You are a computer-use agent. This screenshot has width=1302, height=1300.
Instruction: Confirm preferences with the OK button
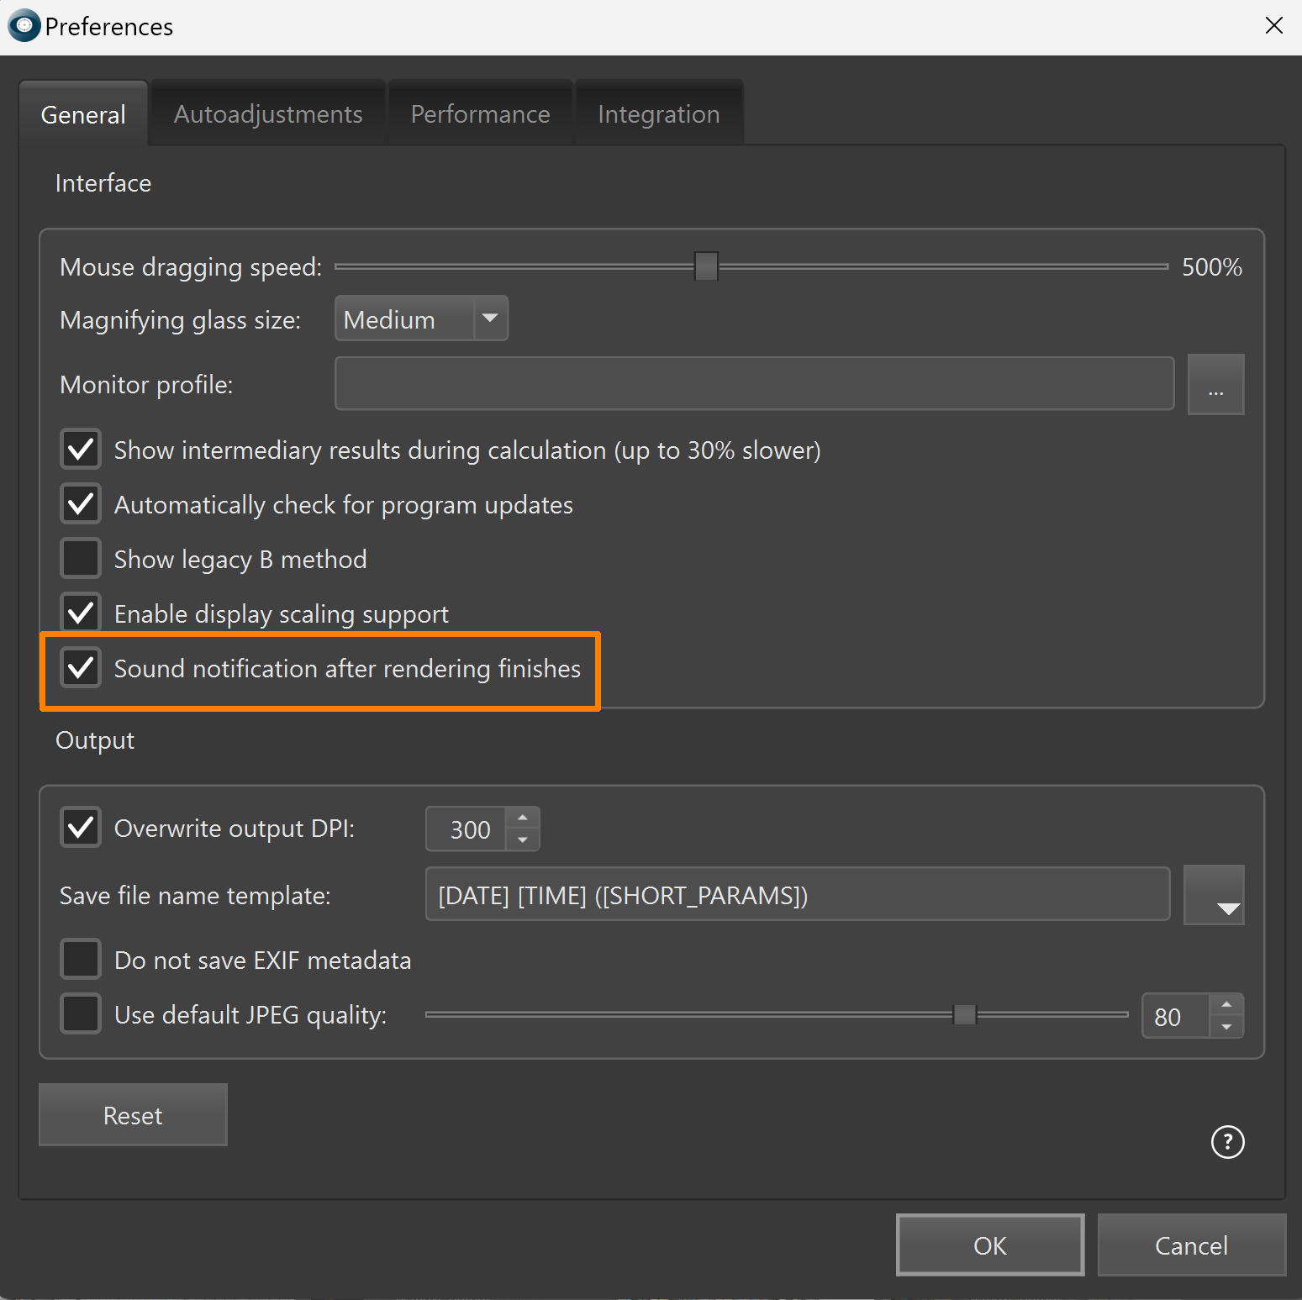(x=989, y=1245)
